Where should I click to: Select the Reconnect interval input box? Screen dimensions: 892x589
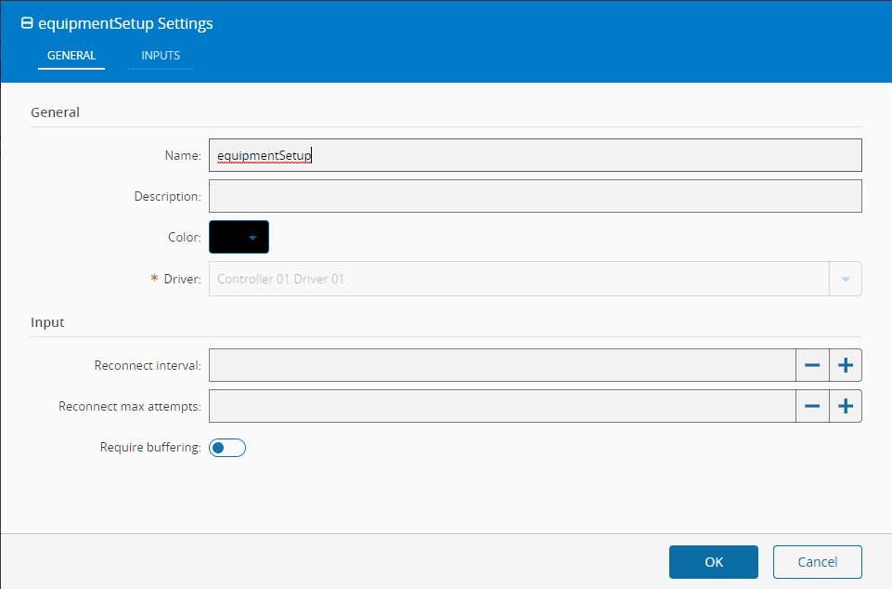(x=501, y=365)
